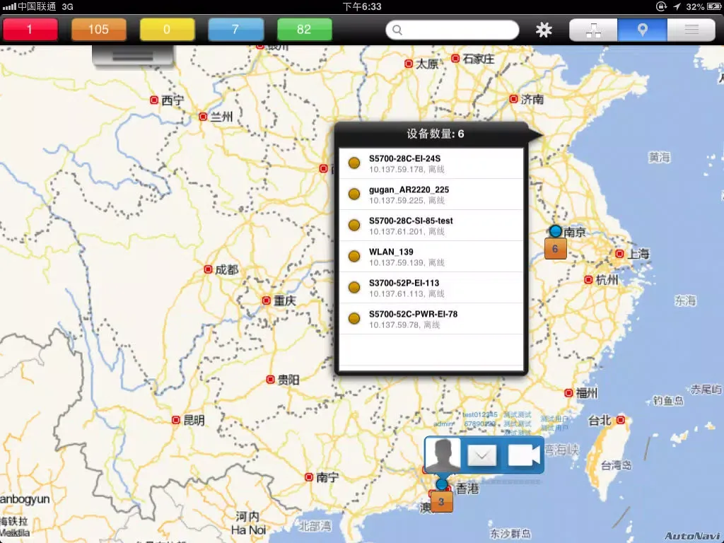Tap the blue Nanjing location marker
The image size is (724, 543).
(556, 231)
